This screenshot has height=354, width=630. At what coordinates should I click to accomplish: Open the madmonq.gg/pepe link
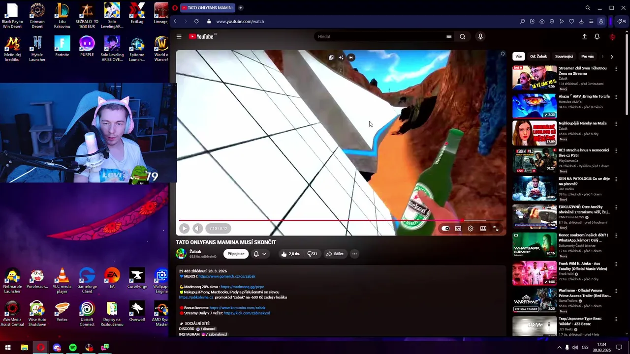click(x=242, y=287)
